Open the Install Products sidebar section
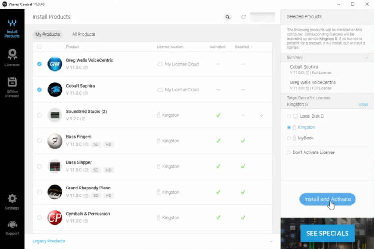 click(x=12, y=29)
